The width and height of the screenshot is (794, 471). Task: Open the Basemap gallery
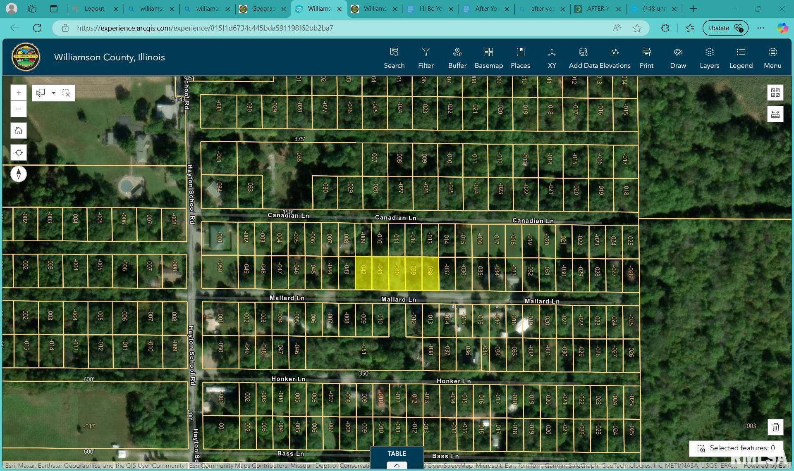[x=488, y=58]
